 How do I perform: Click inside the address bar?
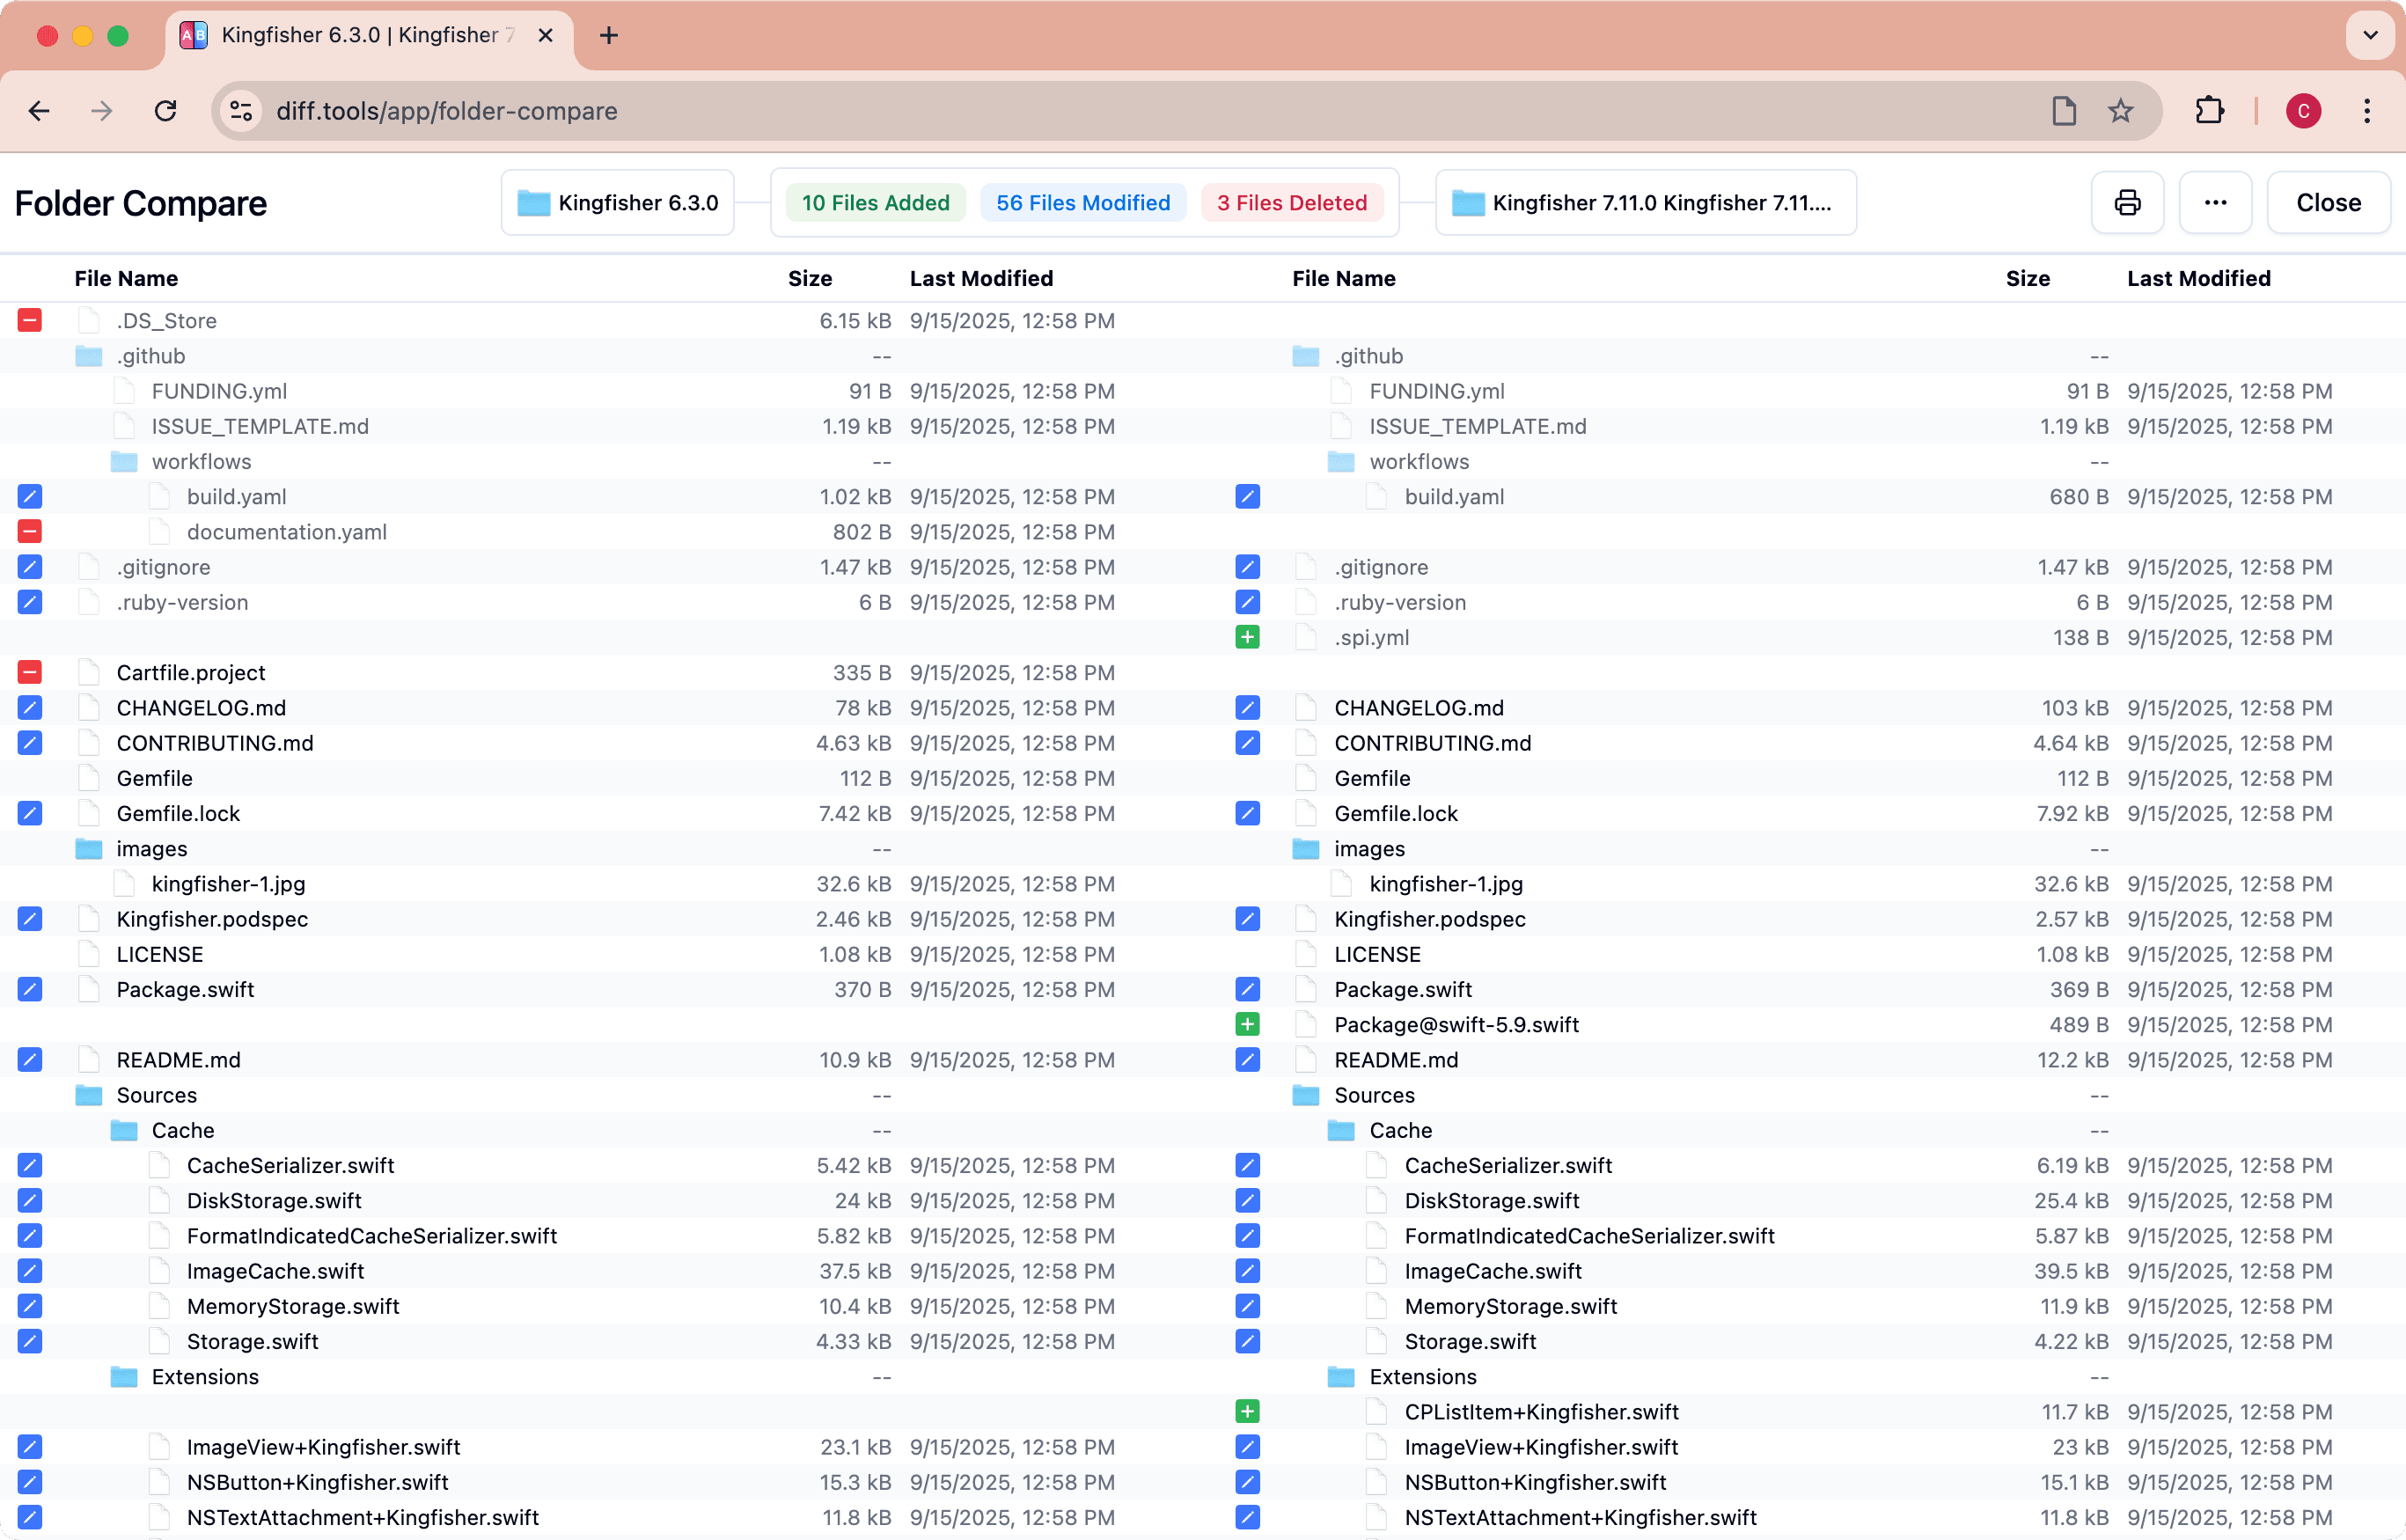[x=700, y=111]
